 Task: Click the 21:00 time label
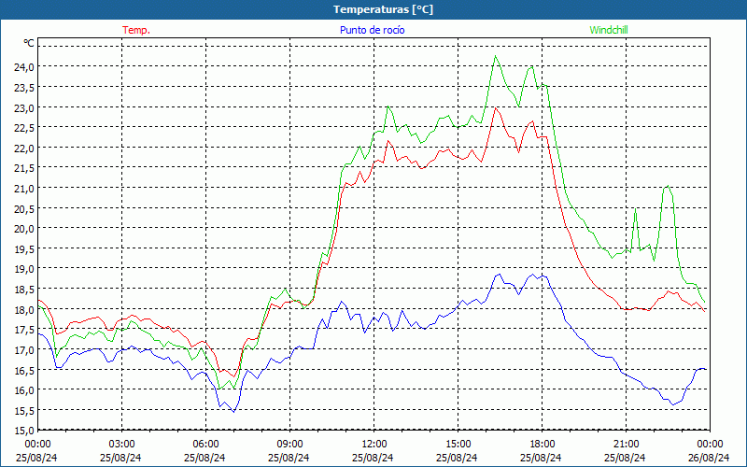coord(626,445)
